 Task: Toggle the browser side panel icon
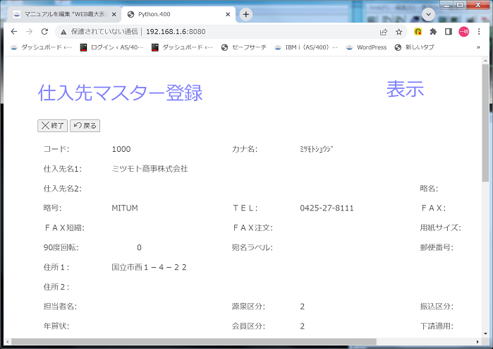448,32
